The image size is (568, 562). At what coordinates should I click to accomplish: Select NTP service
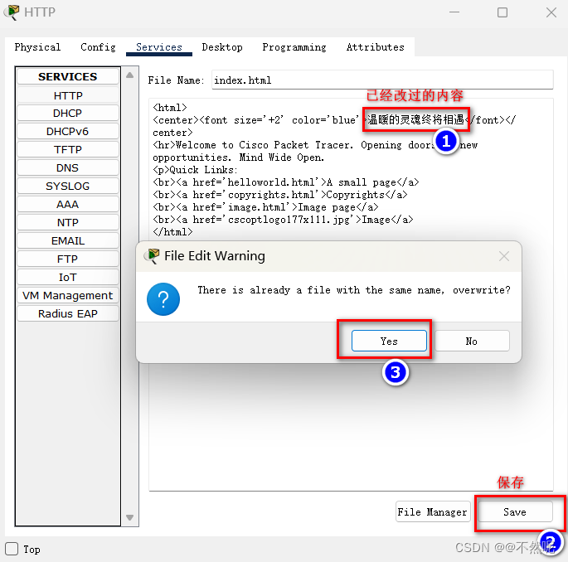tap(68, 222)
